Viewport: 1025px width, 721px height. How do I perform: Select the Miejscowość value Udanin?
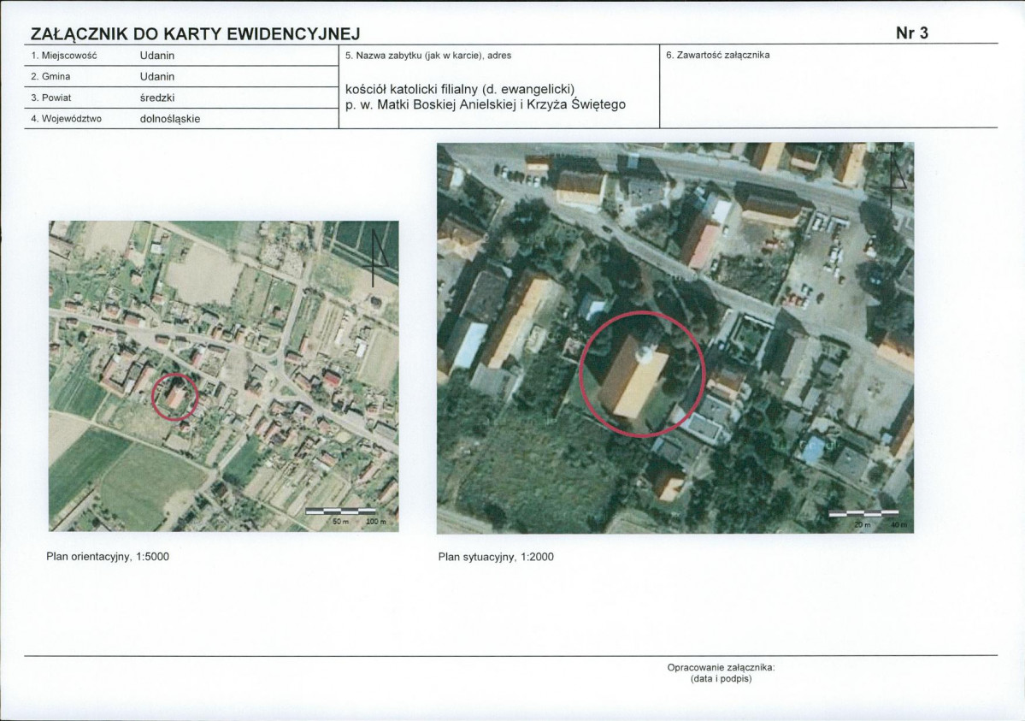(157, 56)
